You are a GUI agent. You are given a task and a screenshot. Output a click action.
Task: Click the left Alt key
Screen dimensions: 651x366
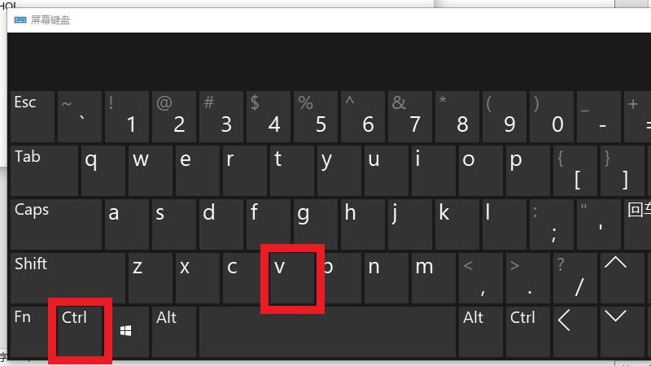pos(174,332)
